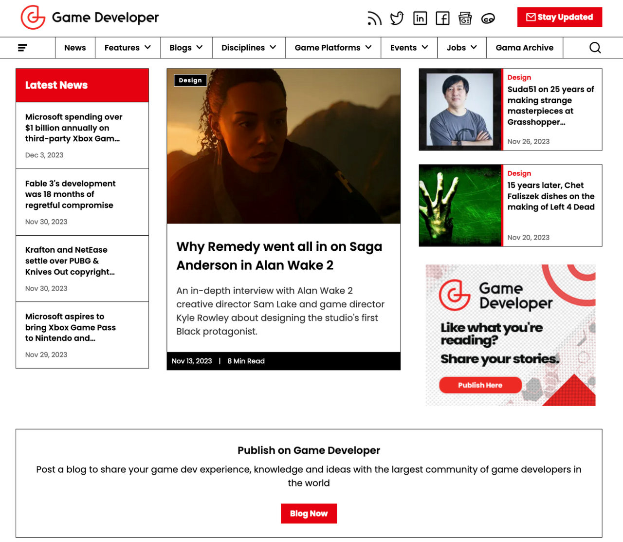Open the RSS feed icon
Viewport: 623px width, 542px height.
pos(374,19)
